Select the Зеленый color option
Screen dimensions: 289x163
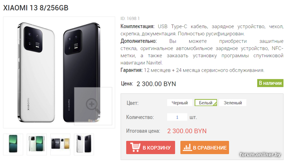click(233, 103)
